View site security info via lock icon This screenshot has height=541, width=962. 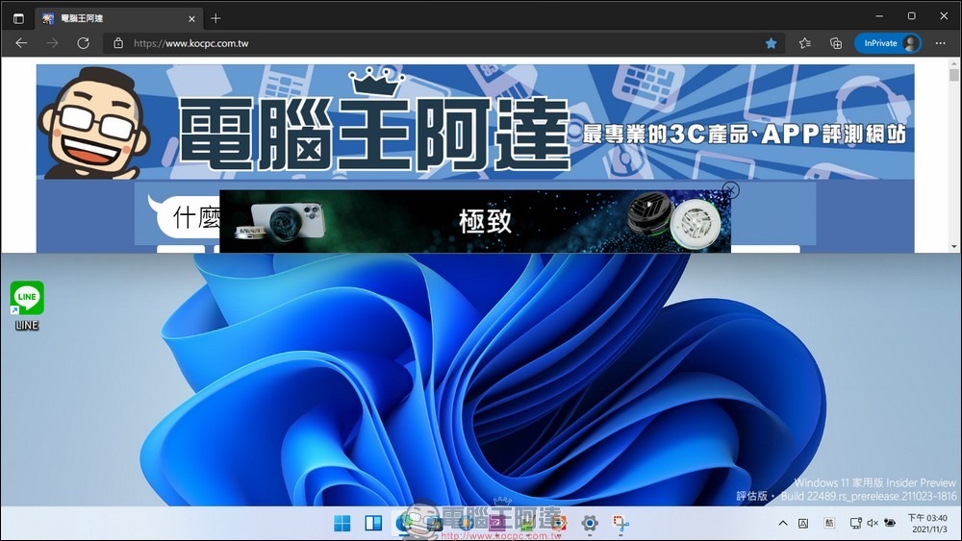tap(118, 43)
